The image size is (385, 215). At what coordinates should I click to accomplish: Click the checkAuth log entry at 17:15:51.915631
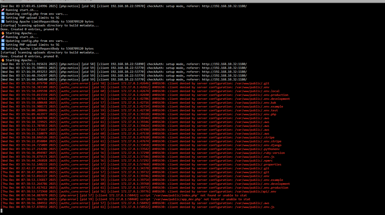pyautogui.click(x=124, y=64)
